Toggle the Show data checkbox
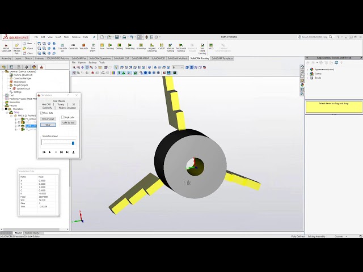The height and width of the screenshot is (272, 363). click(x=41, y=113)
